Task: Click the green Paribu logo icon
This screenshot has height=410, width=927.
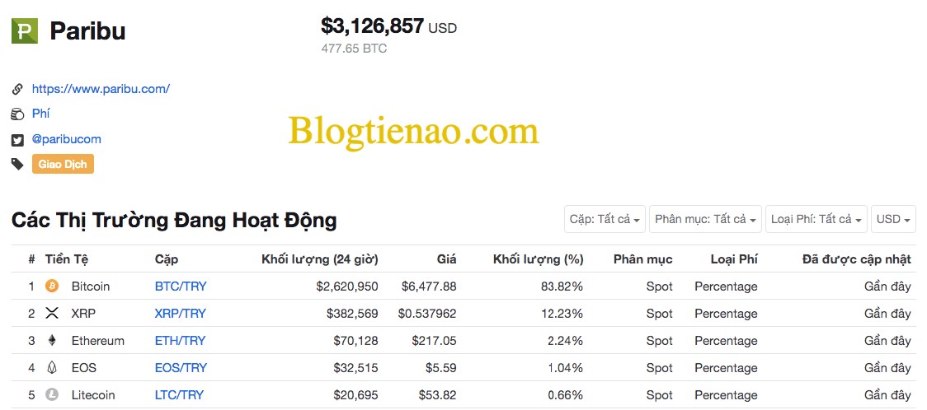Action: coord(25,30)
